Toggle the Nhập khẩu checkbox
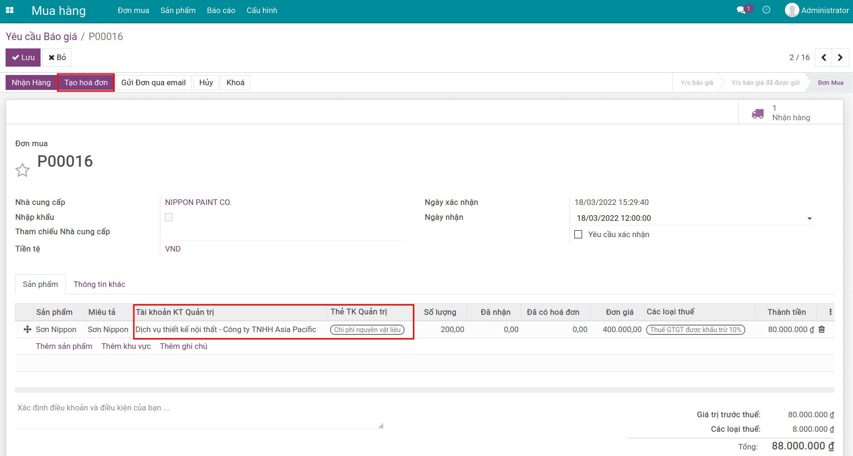Screen dimensions: 853x456 [x=169, y=217]
